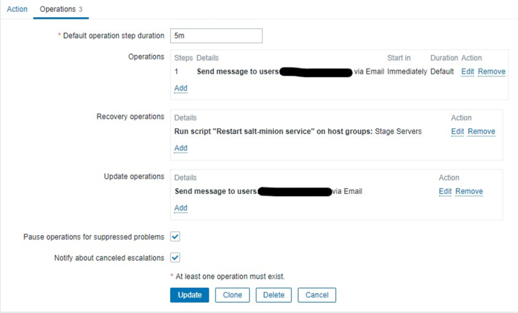Edit the step 1 send message operation
Viewport: 518px width, 313px height.
point(468,72)
